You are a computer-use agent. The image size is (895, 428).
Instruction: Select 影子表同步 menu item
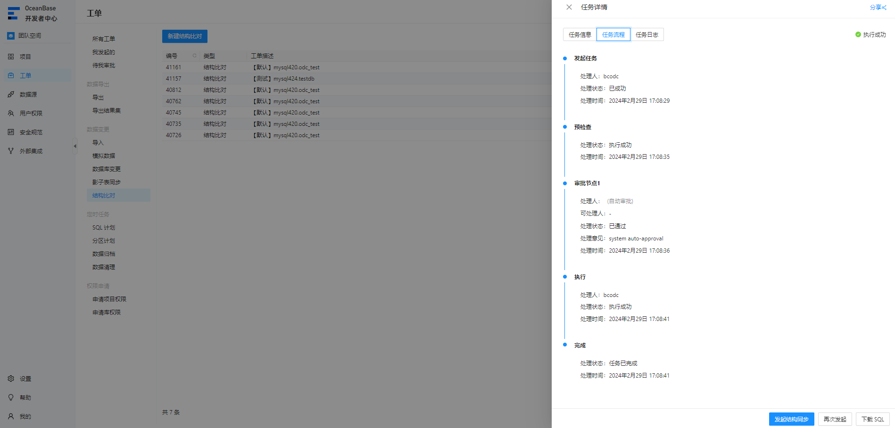(x=107, y=182)
